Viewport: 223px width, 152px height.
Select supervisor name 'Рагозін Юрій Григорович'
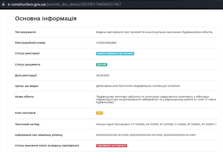(113, 124)
